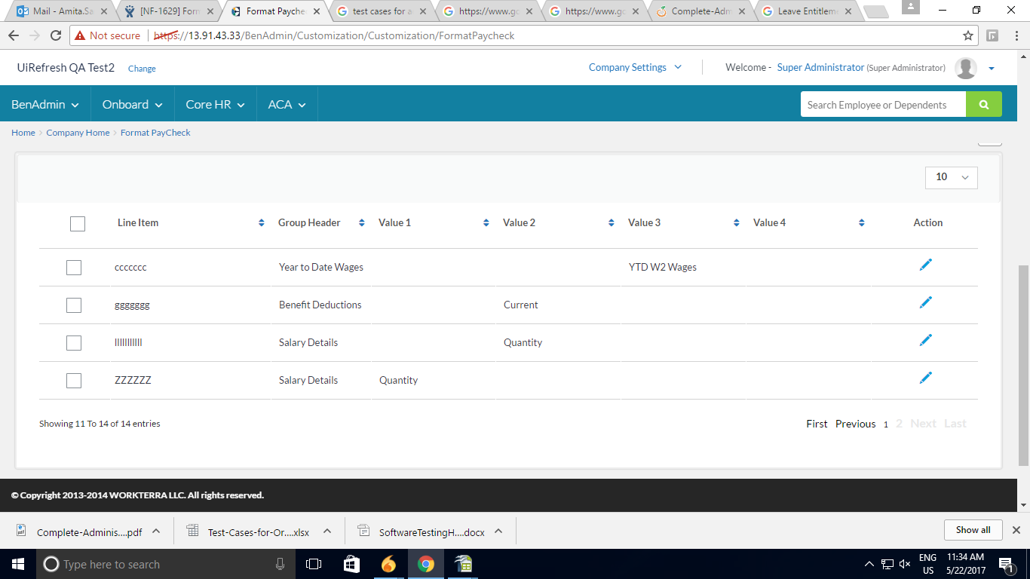Click the Search Employee or Dependents field
The height and width of the screenshot is (579, 1030).
click(x=882, y=105)
